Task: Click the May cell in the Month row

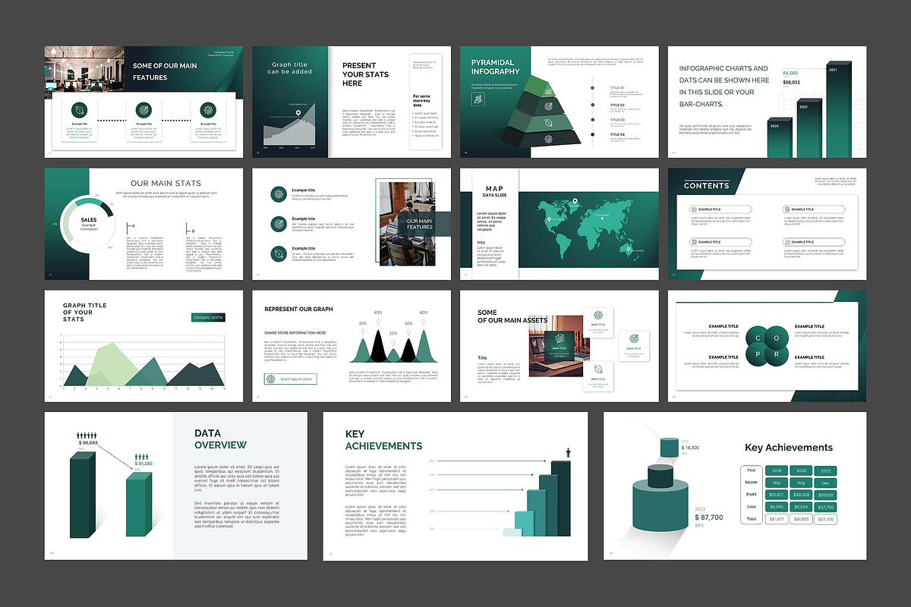Action: (x=777, y=483)
